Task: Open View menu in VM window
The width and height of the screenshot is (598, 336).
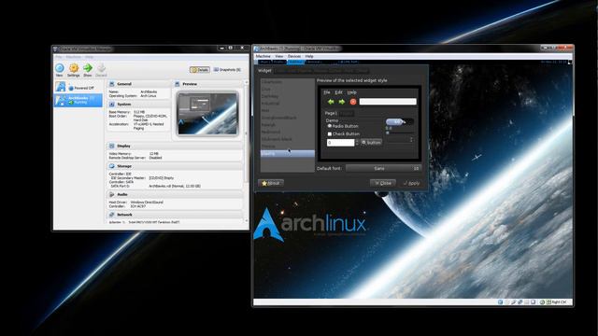Action: click(x=279, y=56)
